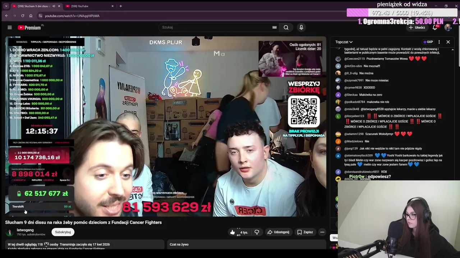
Task: Open the YouTube guide hamburger menu
Action: pyautogui.click(x=10, y=28)
